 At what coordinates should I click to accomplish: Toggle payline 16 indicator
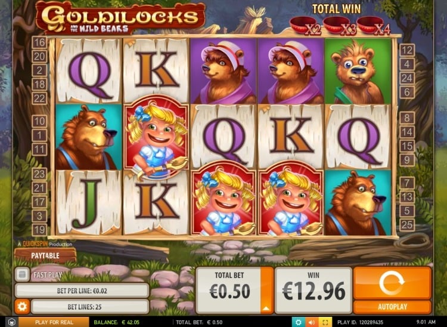pyautogui.click(x=39, y=42)
